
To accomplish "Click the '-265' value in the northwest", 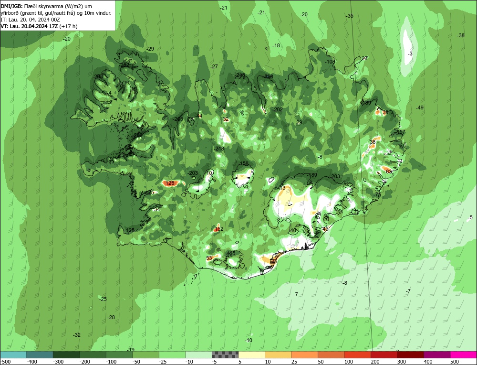I will point(178,119).
